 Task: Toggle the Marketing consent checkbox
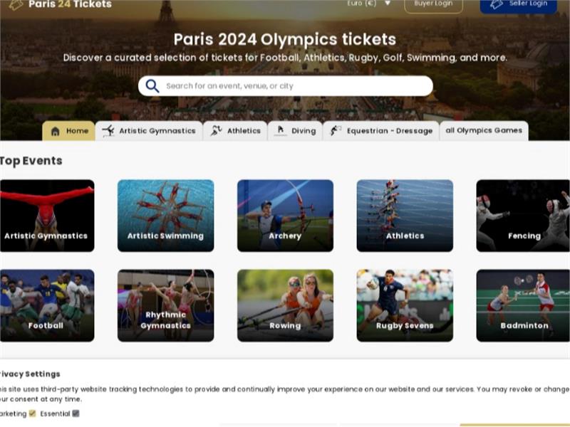coord(32,413)
